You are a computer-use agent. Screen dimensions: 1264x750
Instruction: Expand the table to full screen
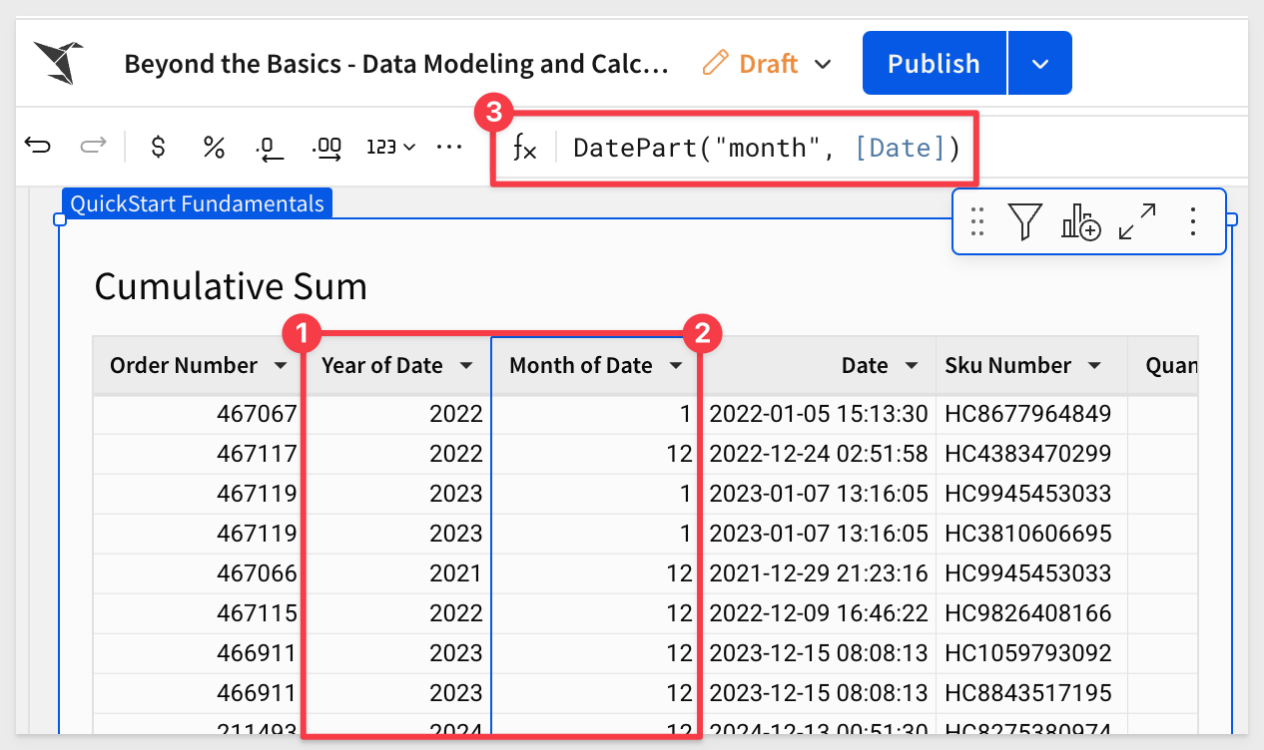pos(1137,220)
